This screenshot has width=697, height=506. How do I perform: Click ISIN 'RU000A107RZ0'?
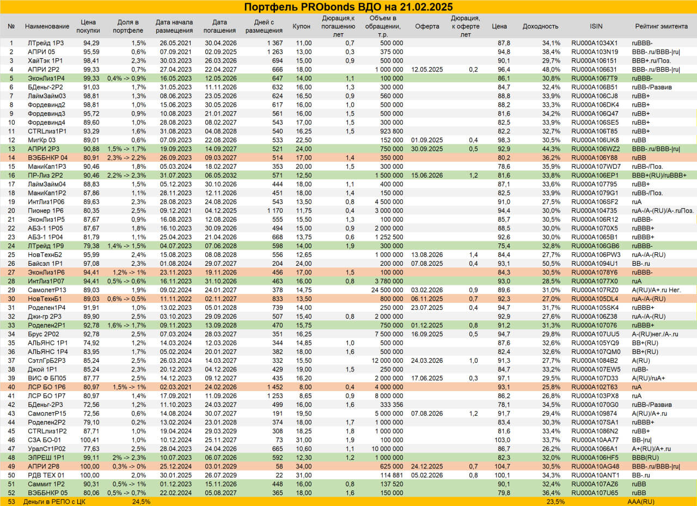click(595, 290)
